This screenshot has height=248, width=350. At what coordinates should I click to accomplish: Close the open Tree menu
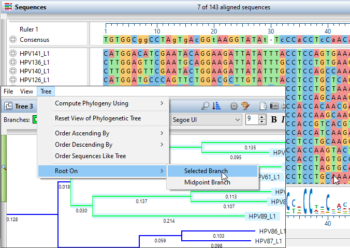point(46,91)
